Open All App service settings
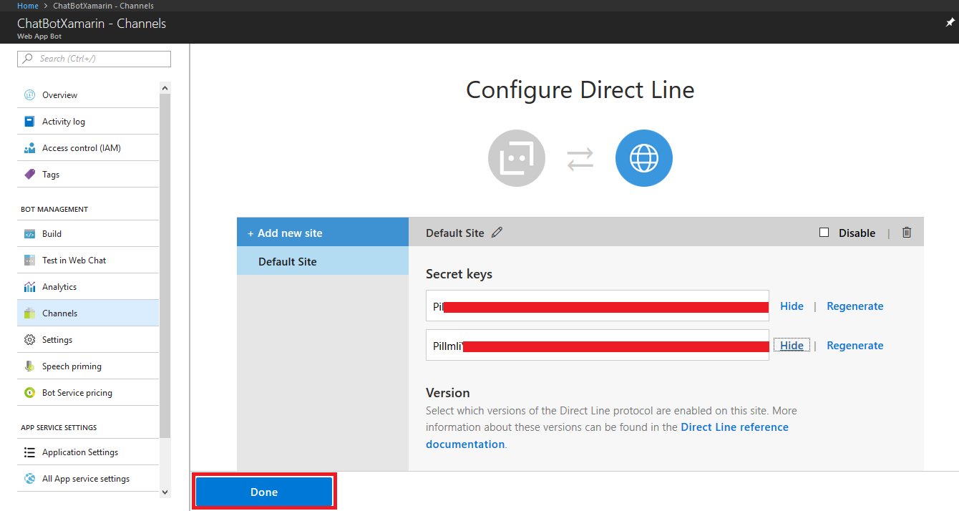This screenshot has height=511, width=959. click(88, 479)
